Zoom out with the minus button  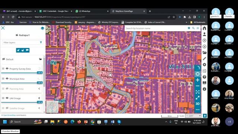pos(197,86)
